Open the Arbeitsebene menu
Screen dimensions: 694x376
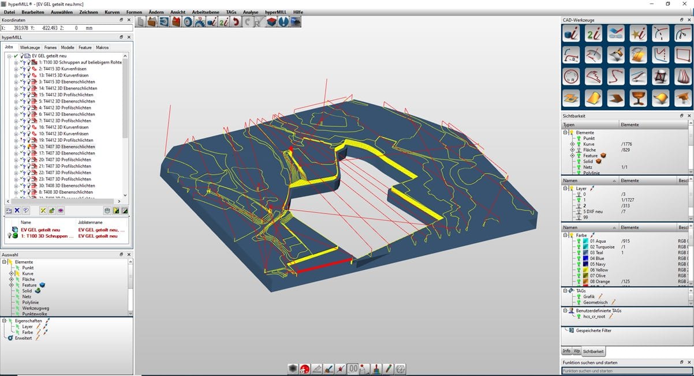click(206, 12)
